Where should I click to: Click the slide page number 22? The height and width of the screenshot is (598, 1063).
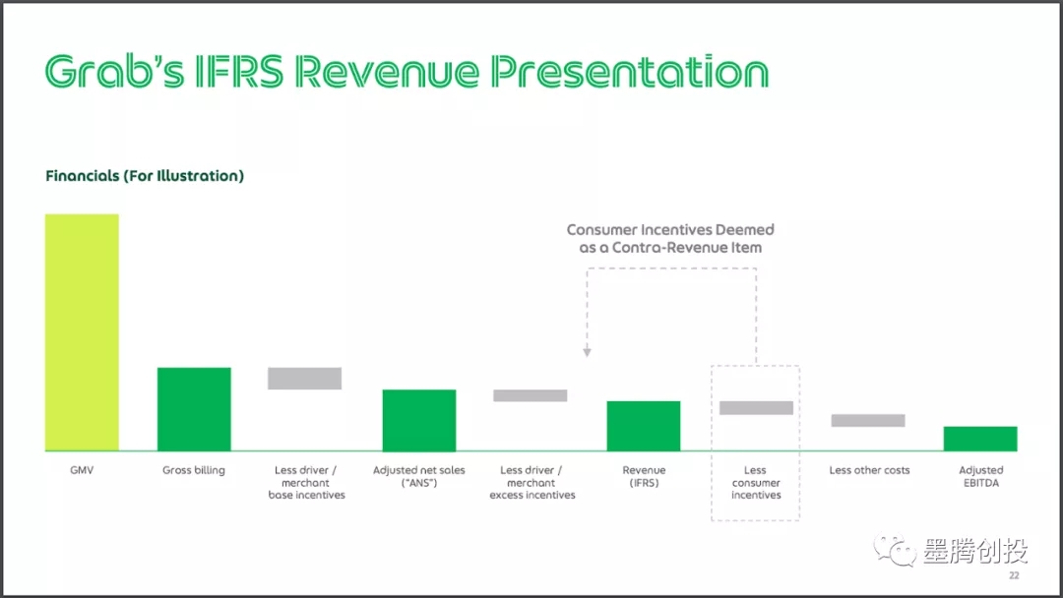1014,575
